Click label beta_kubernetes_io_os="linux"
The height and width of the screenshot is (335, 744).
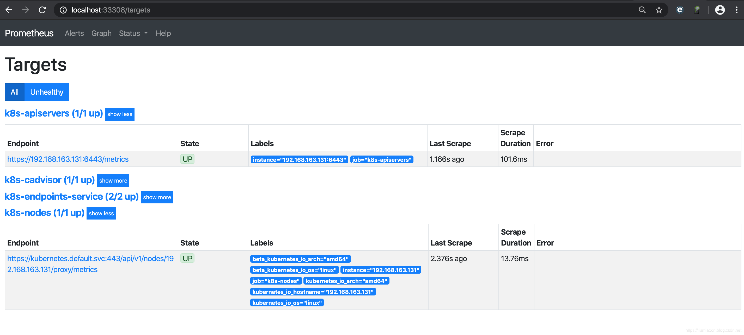(294, 270)
